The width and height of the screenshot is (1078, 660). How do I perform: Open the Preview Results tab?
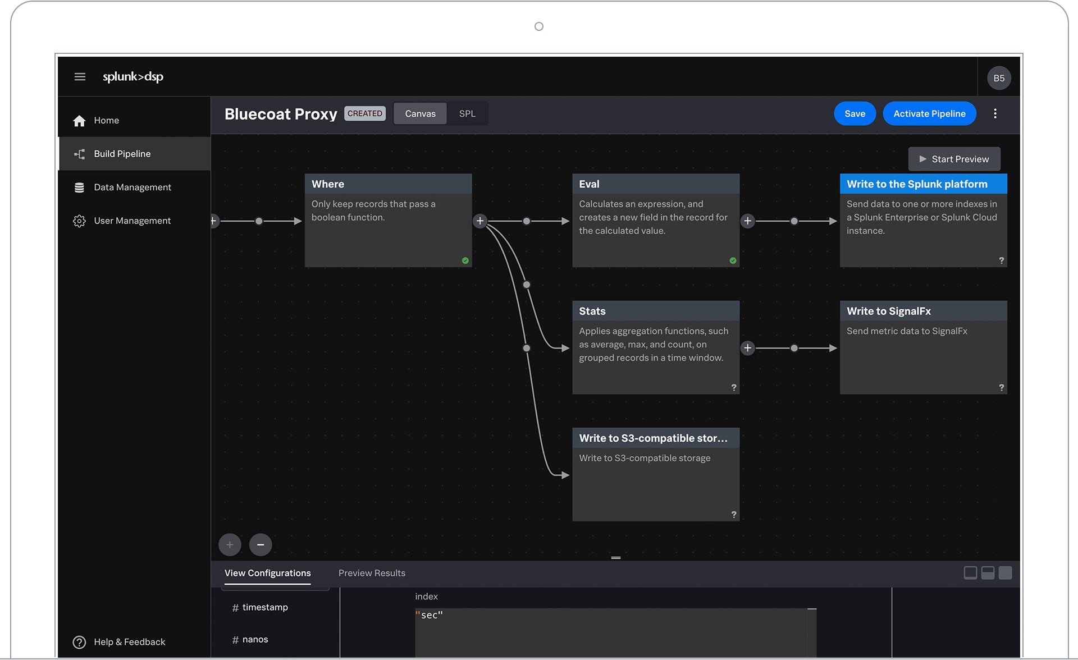[372, 573]
